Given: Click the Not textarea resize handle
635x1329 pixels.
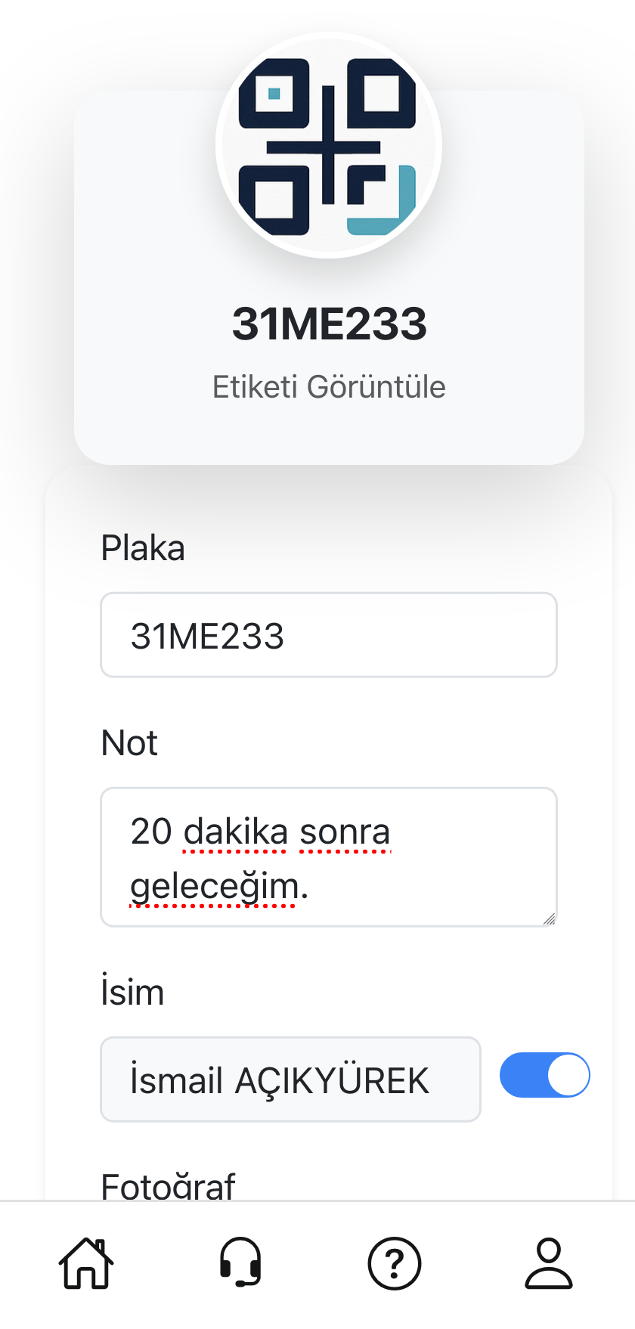Looking at the screenshot, I should pyautogui.click(x=550, y=919).
